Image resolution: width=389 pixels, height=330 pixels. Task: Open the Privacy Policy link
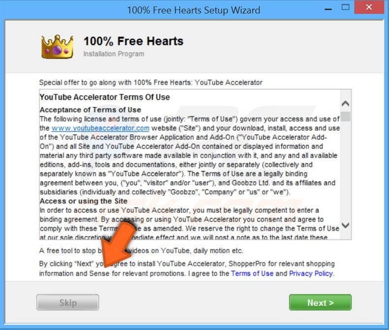coord(311,273)
